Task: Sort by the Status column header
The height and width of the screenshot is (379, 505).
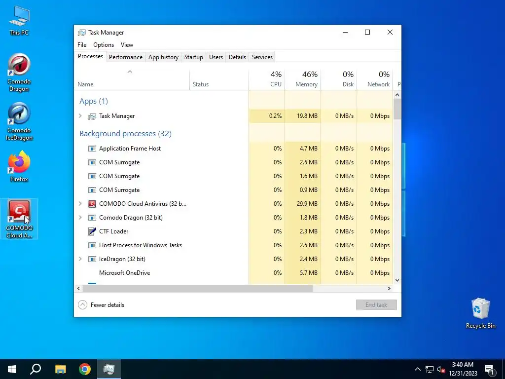Action: click(219, 79)
